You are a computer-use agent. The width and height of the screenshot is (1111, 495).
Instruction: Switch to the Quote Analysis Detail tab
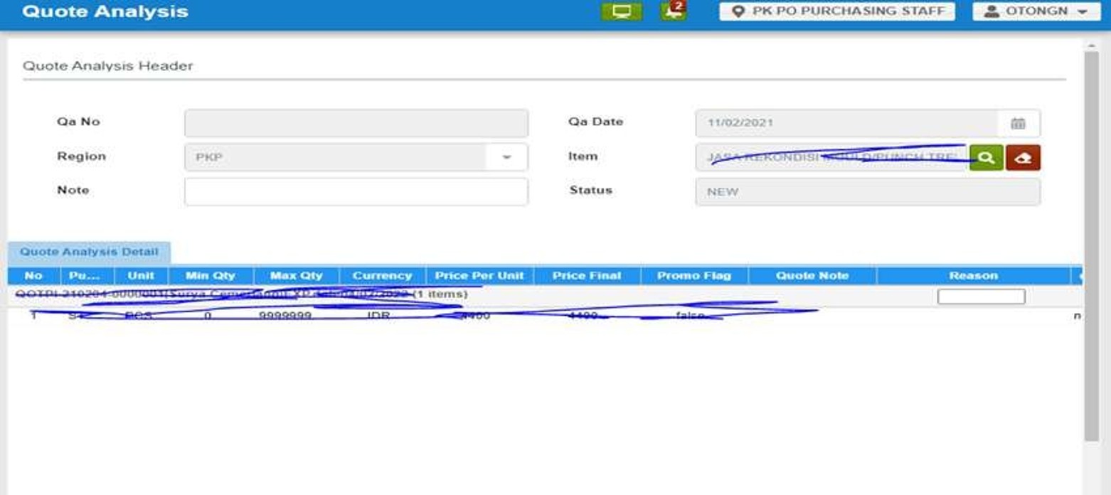click(x=89, y=252)
